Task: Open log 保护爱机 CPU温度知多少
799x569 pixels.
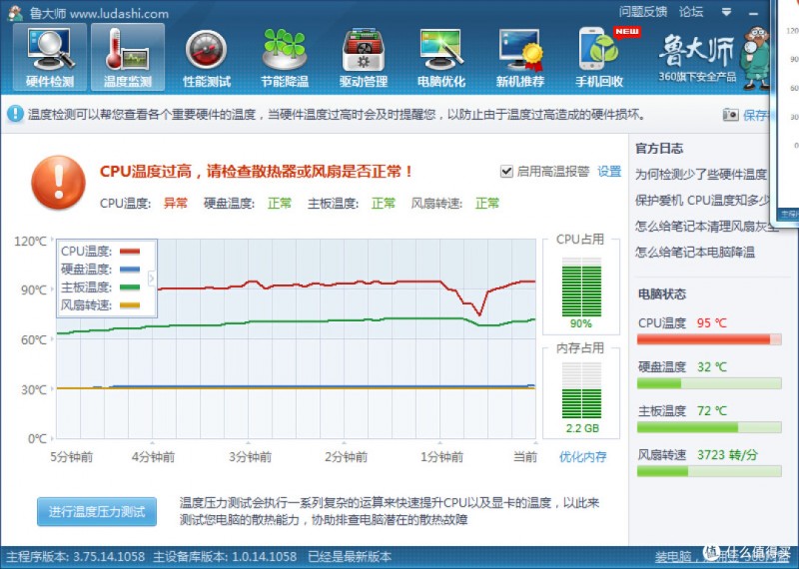Action: [703, 201]
